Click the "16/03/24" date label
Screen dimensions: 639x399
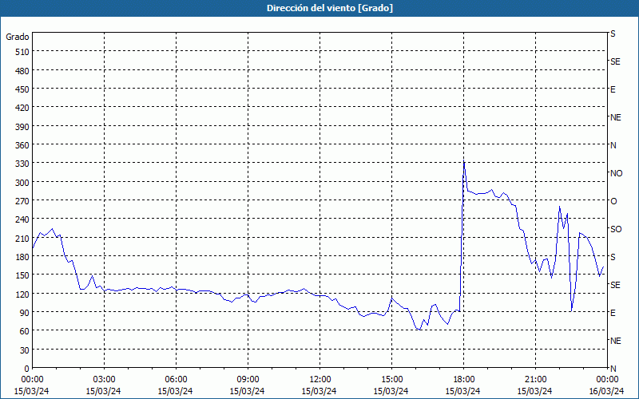pyautogui.click(x=607, y=391)
